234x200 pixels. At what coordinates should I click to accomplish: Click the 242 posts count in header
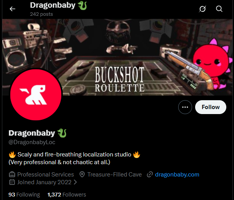[x=41, y=14]
